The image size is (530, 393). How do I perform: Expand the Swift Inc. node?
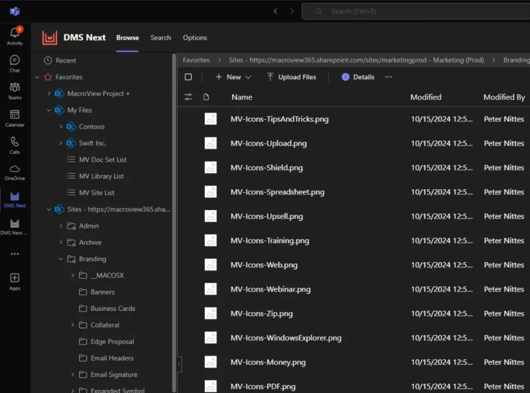(x=61, y=143)
